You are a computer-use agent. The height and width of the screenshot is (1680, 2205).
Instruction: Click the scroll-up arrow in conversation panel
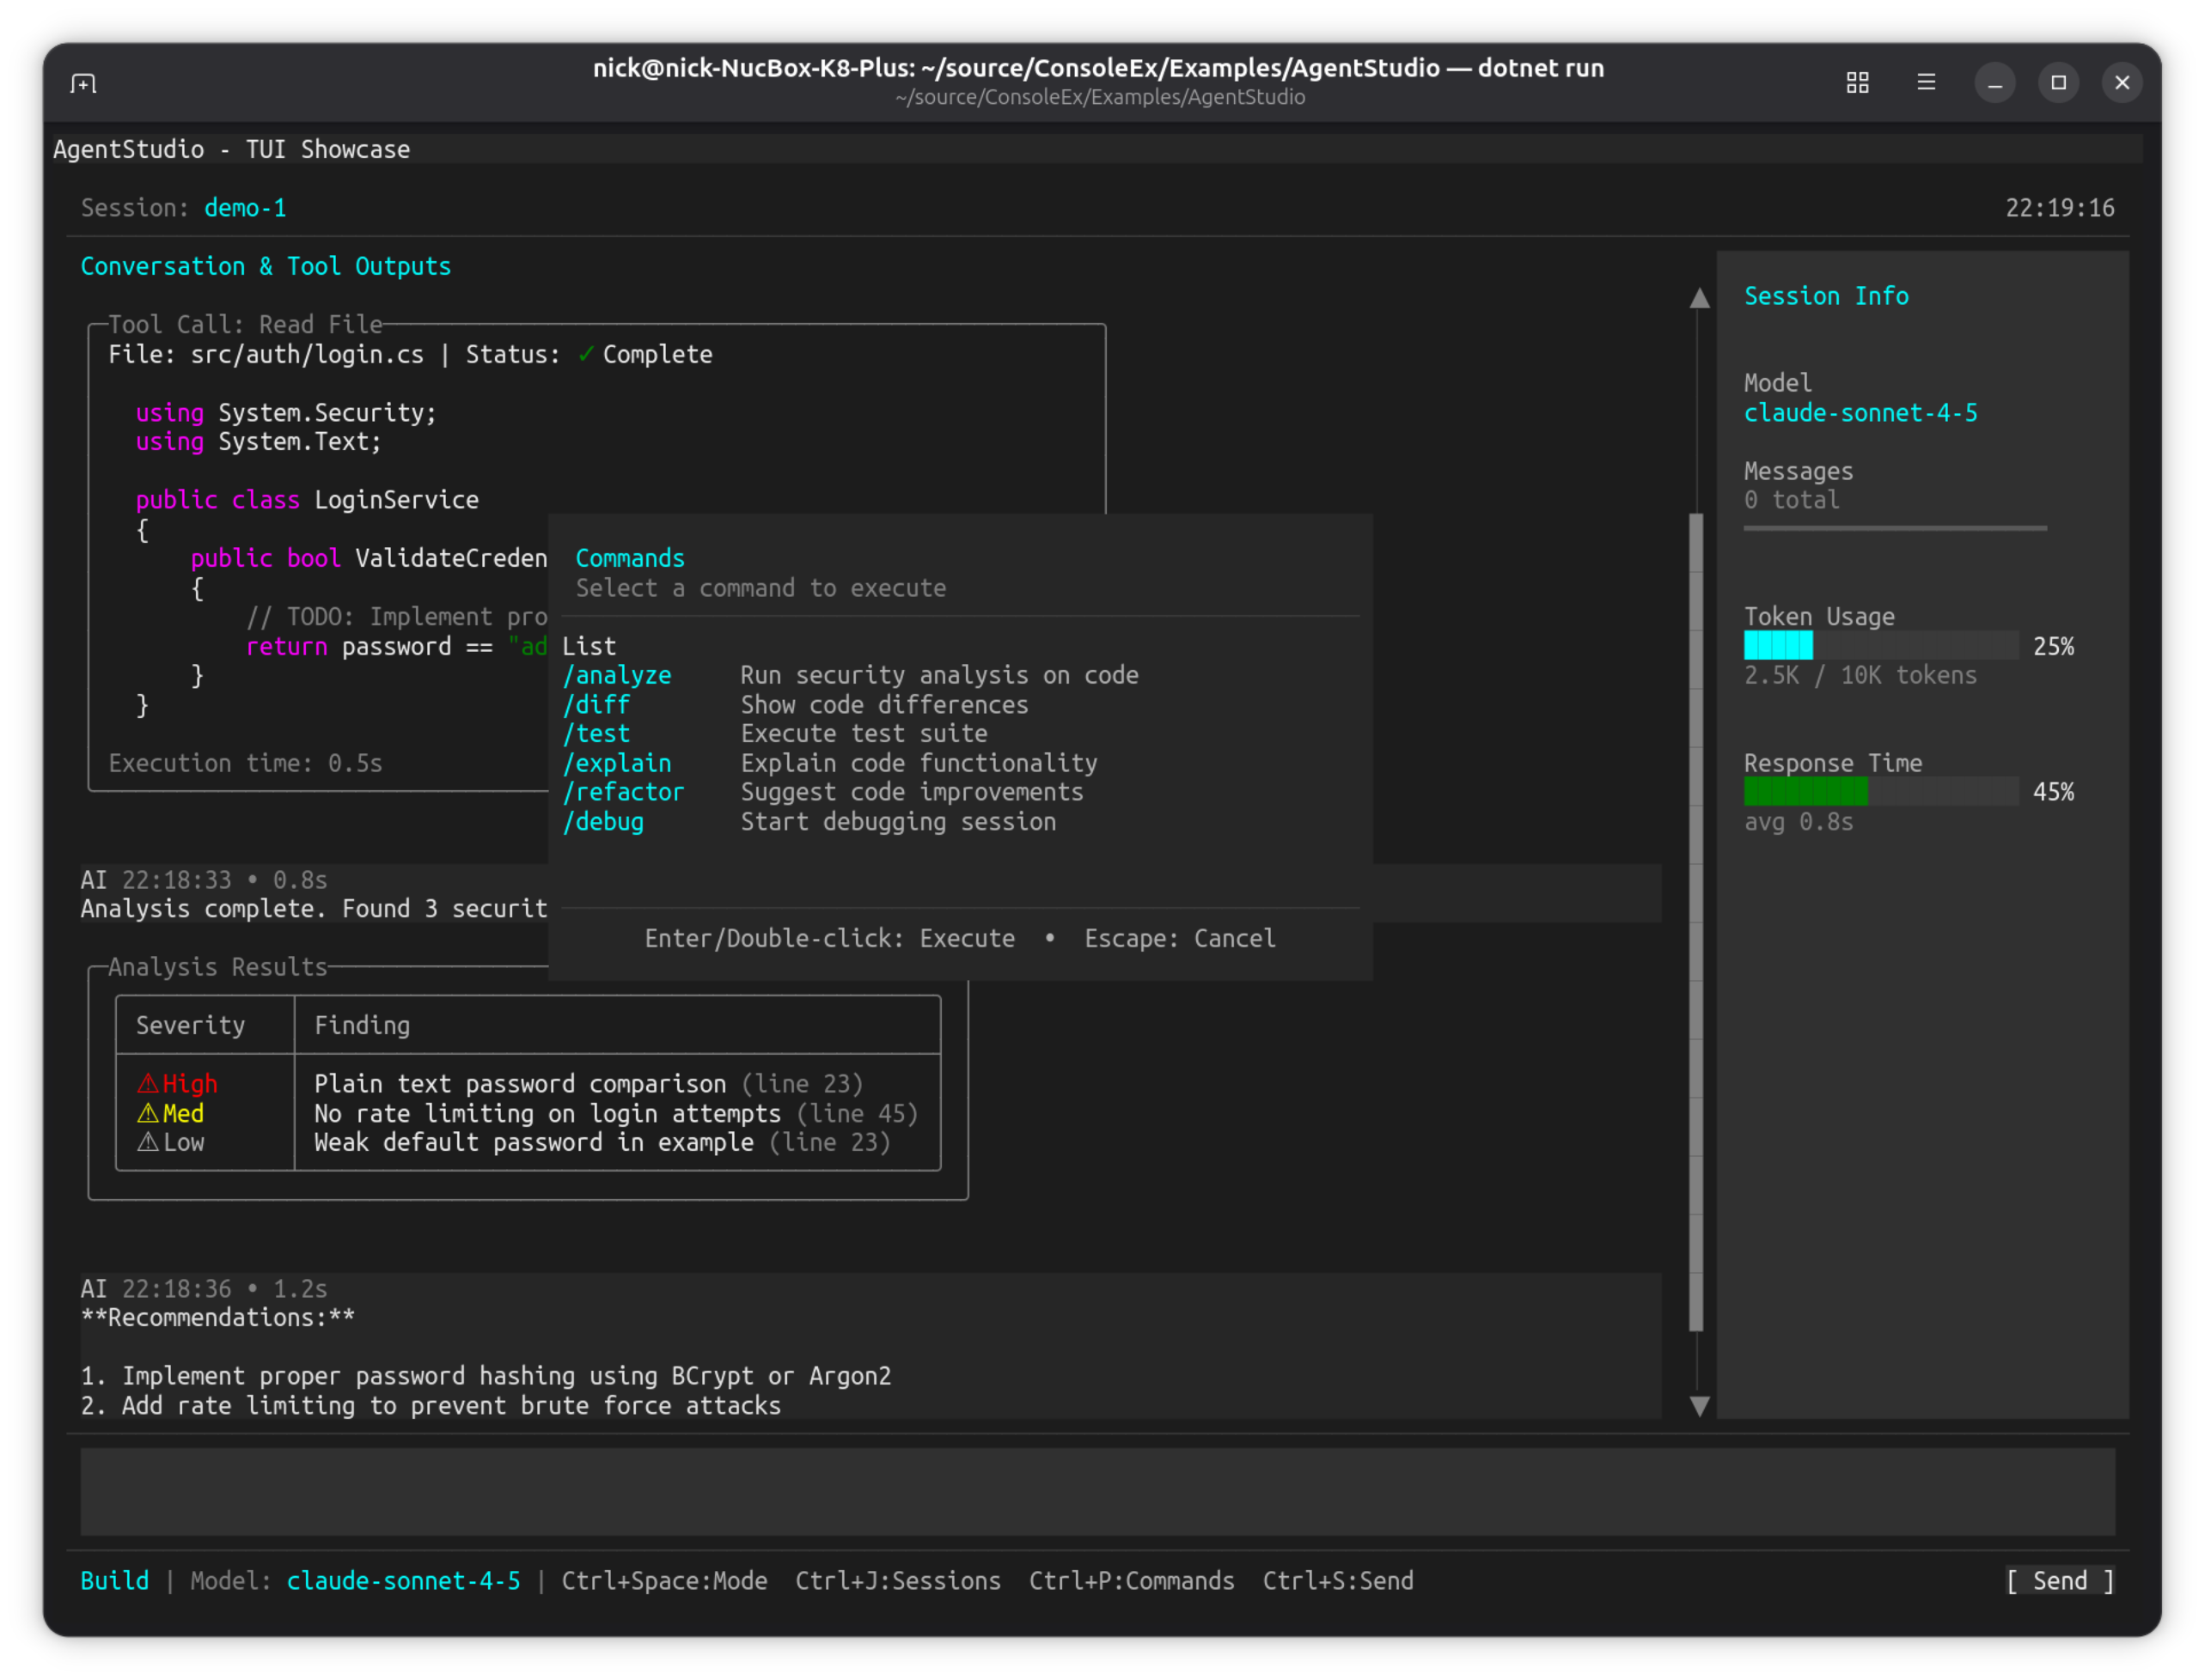point(1699,299)
